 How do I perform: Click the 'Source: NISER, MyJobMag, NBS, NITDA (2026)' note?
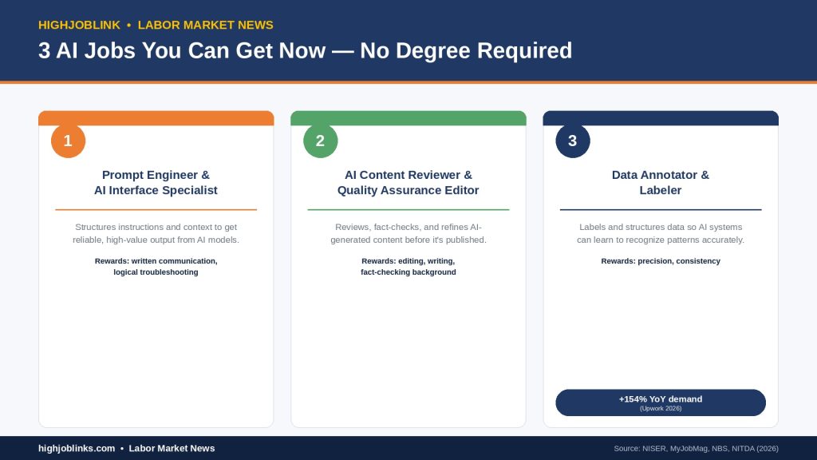coord(696,449)
